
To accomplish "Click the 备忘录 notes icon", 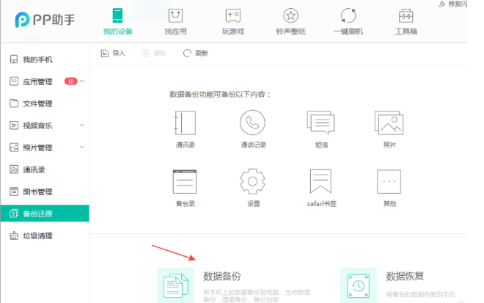I will [x=185, y=182].
